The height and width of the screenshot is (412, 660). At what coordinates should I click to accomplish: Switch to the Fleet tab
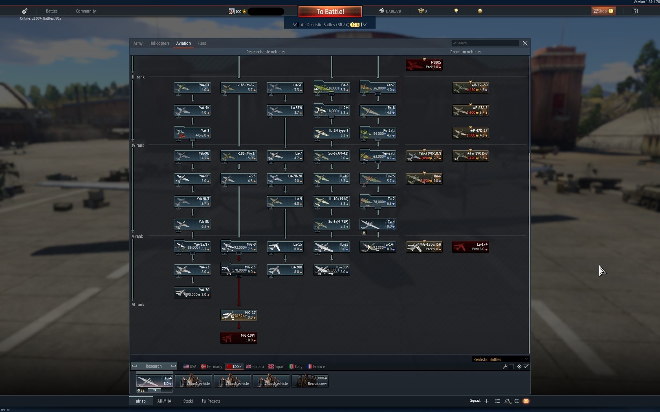point(202,43)
